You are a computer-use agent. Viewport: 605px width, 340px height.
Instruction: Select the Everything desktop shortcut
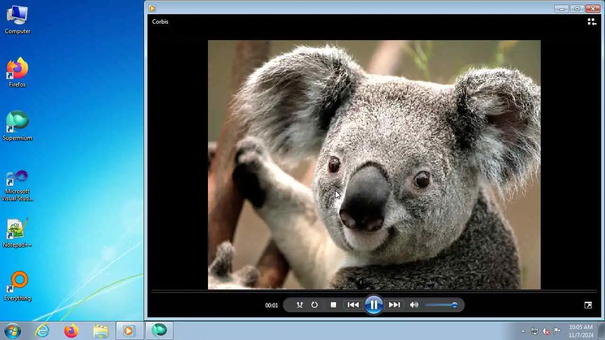pos(17,286)
